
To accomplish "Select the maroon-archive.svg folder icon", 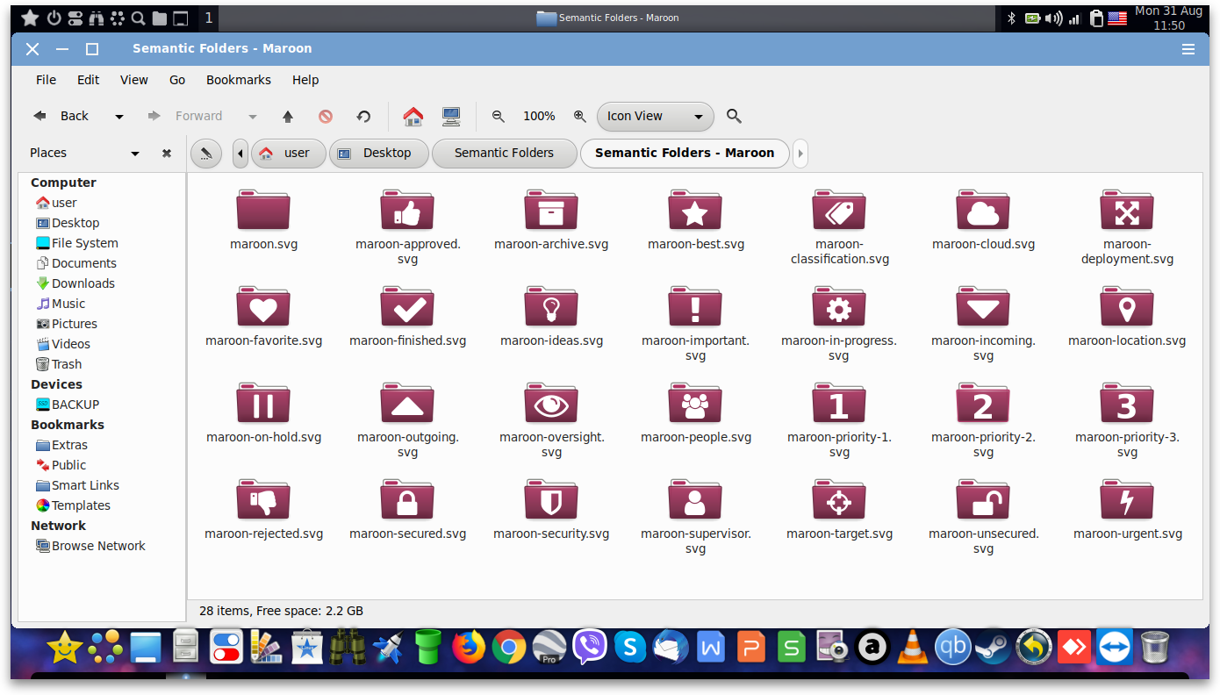I will click(x=551, y=211).
